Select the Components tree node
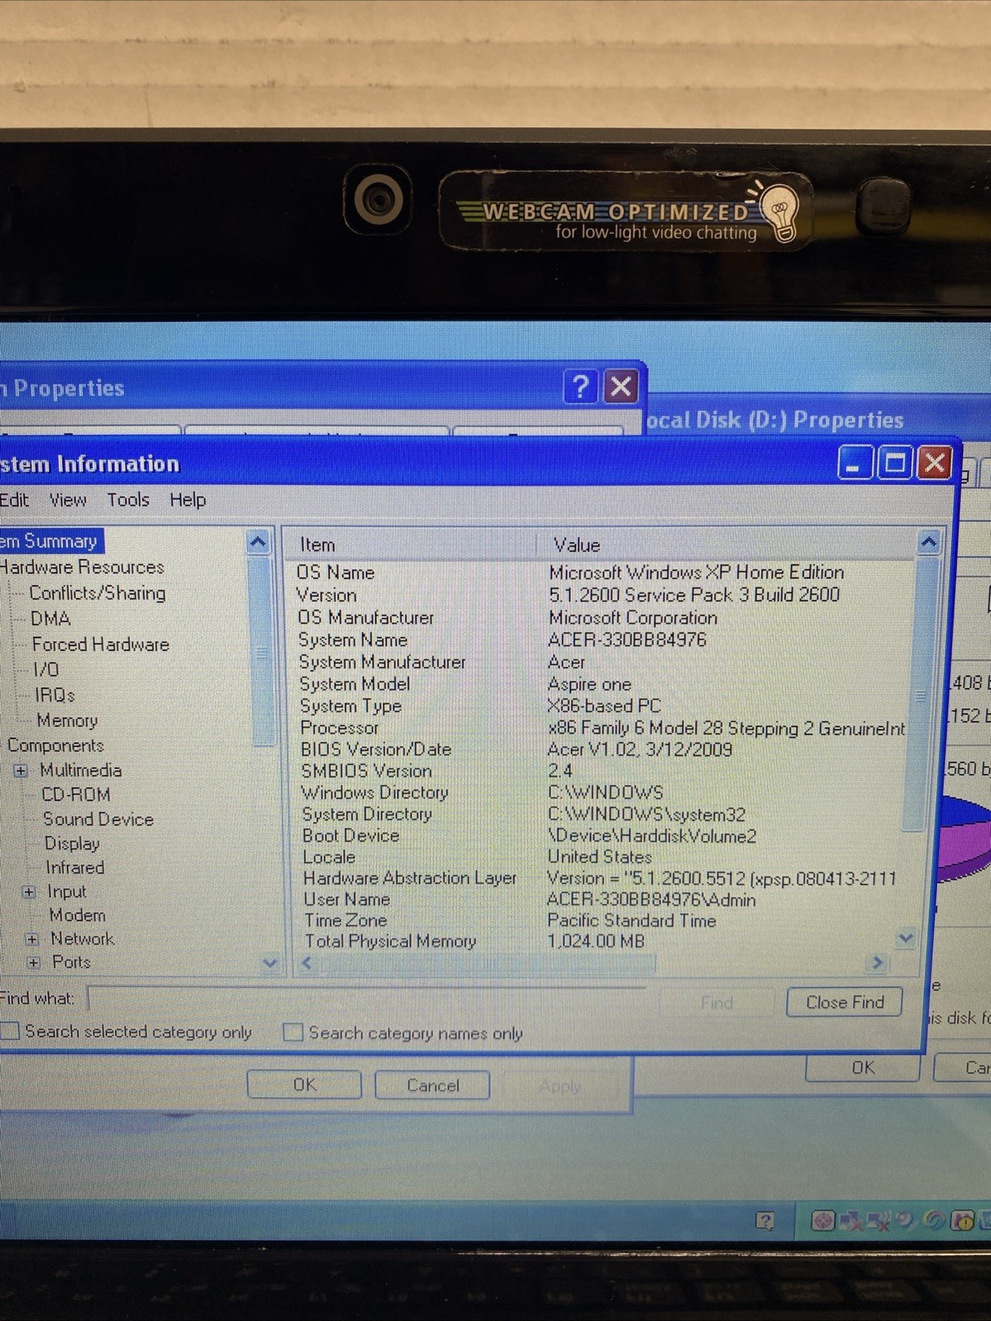 (x=55, y=745)
